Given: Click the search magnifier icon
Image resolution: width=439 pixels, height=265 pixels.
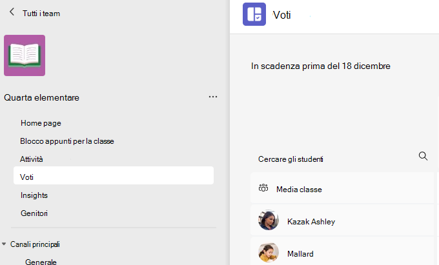Looking at the screenshot, I should [423, 156].
